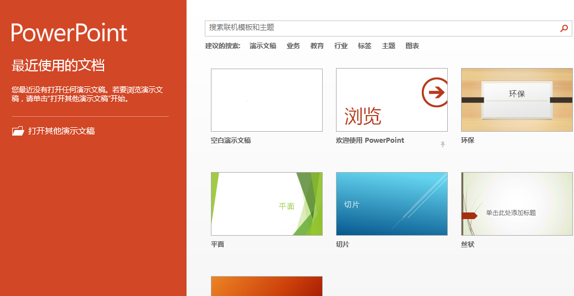The image size is (574, 296).
Task: Click the 最近使用的文档 heading
Action: point(58,65)
